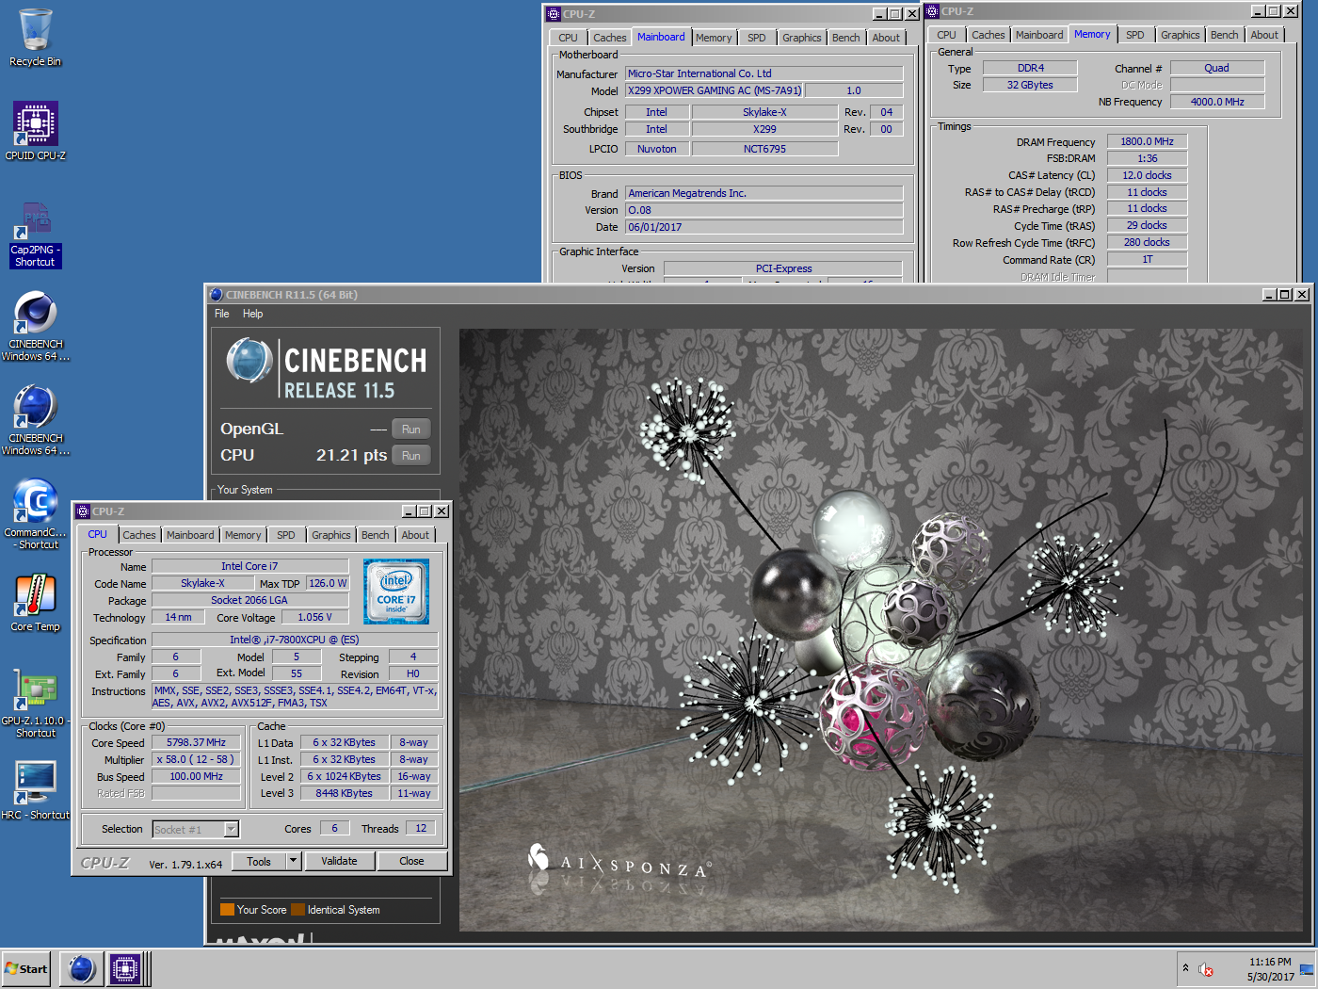Switch to About tab in front CPU-Z window
This screenshot has height=989, width=1318.
(x=415, y=535)
